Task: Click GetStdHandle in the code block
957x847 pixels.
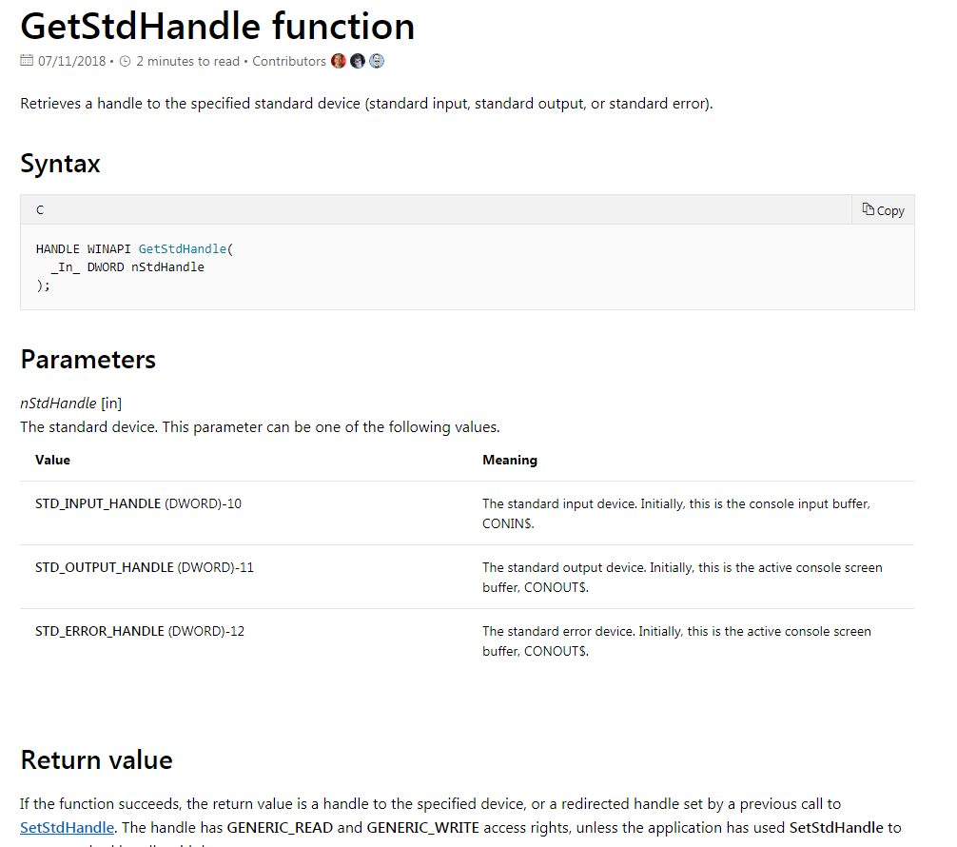Action: tap(183, 248)
